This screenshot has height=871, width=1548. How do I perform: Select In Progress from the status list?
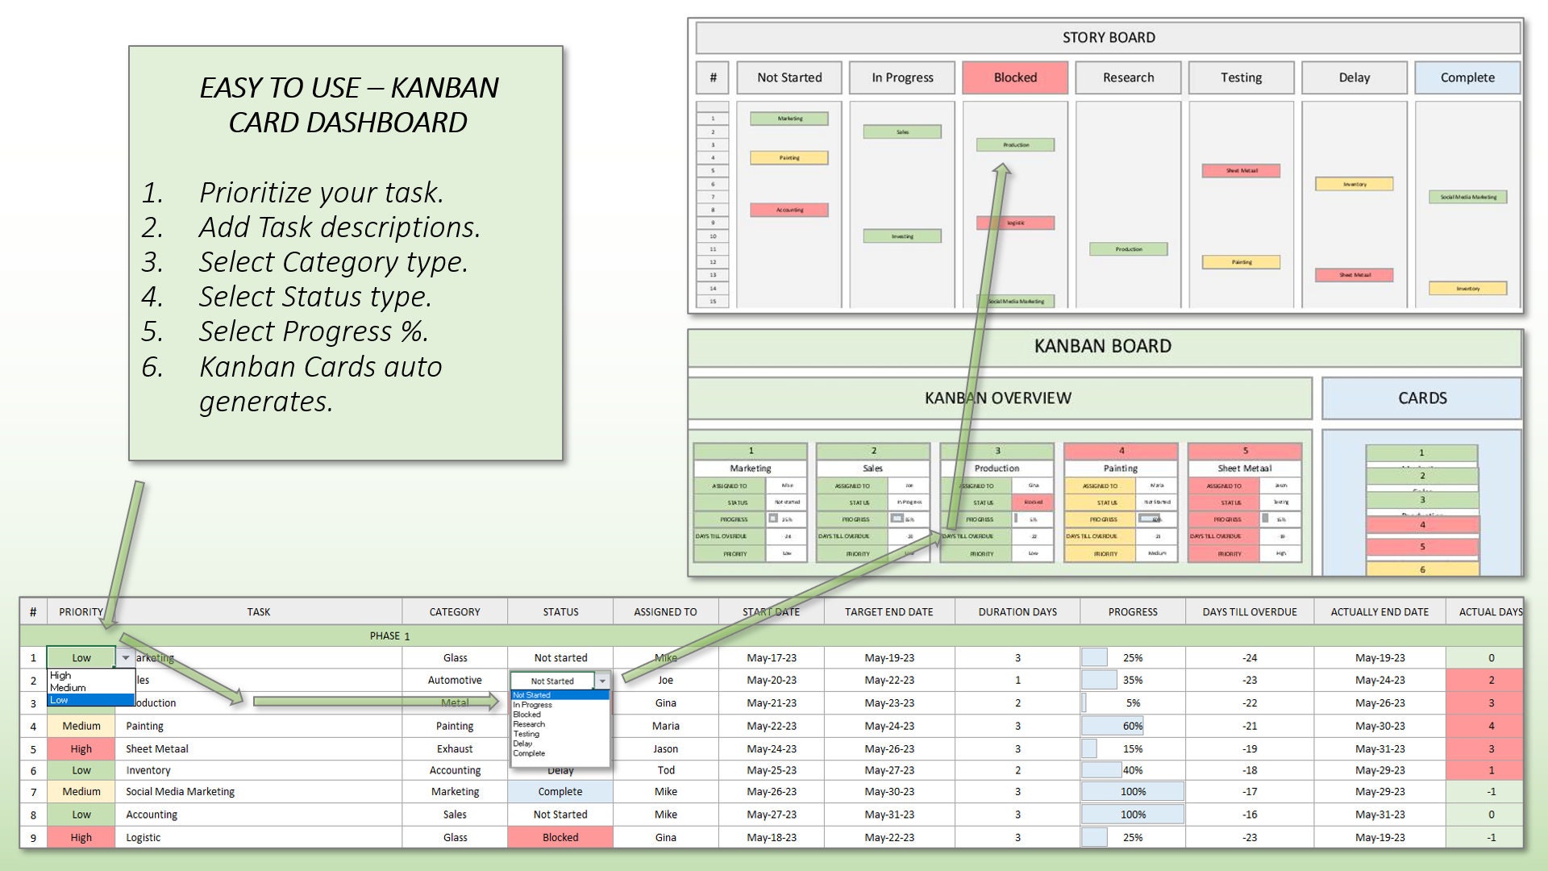pyautogui.click(x=533, y=704)
